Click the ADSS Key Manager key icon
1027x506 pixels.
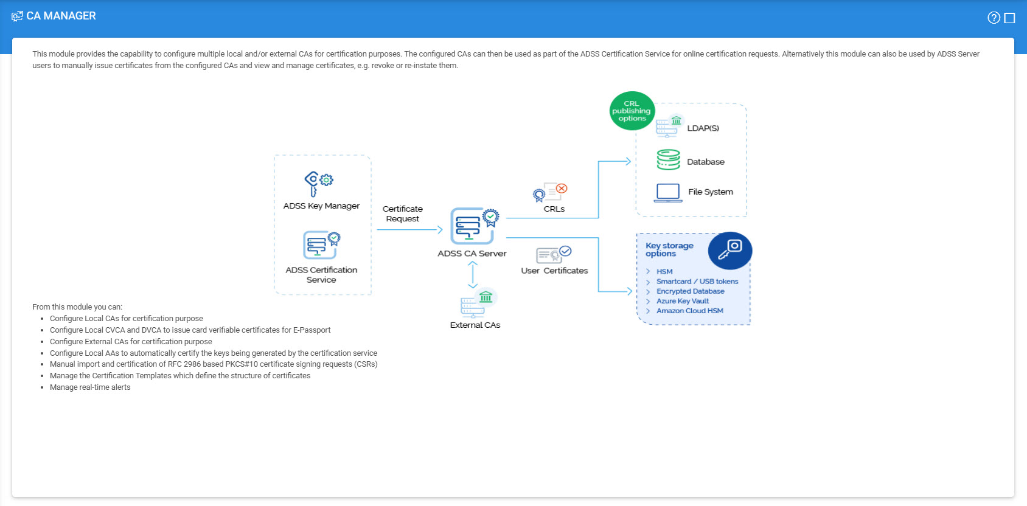(x=318, y=183)
